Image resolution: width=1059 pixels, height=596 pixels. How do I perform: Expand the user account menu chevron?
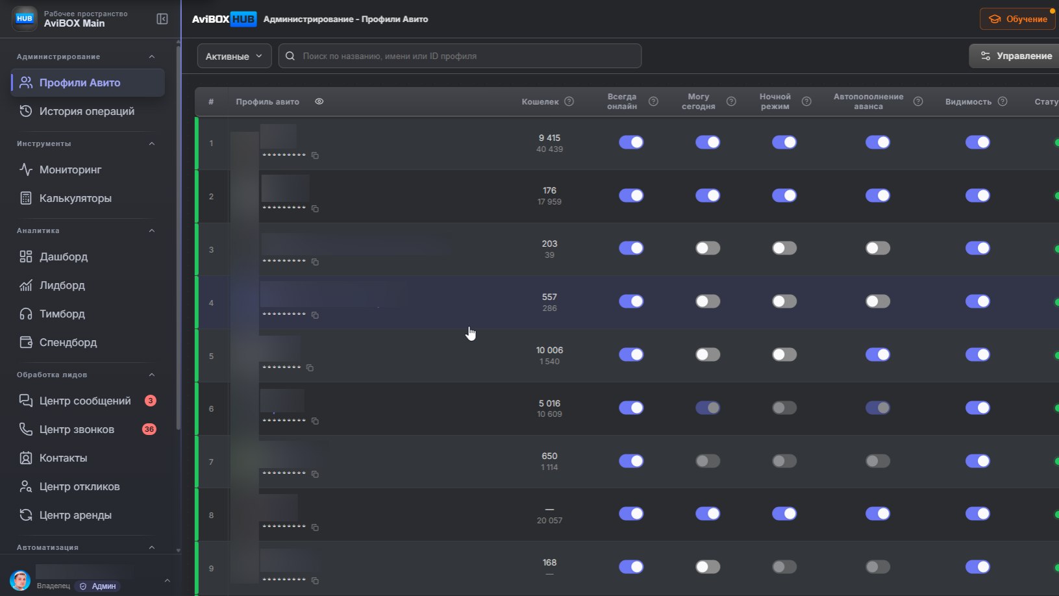tap(167, 580)
